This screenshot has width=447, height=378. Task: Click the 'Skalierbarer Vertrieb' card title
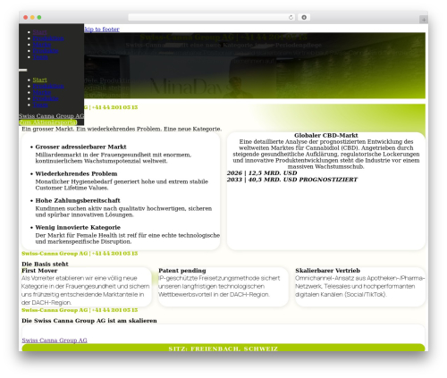[x=328, y=271]
